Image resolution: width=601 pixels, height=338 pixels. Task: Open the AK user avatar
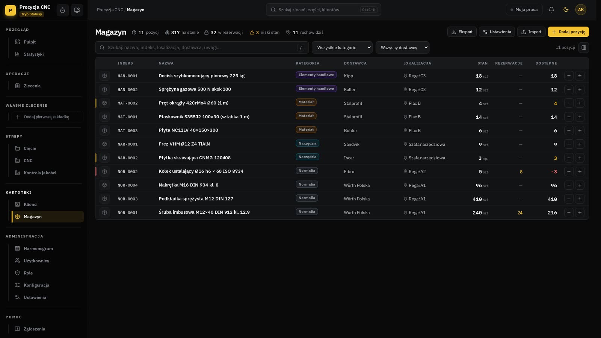(x=581, y=10)
